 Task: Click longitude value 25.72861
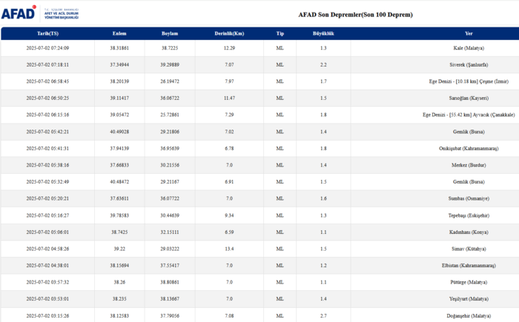(170, 115)
